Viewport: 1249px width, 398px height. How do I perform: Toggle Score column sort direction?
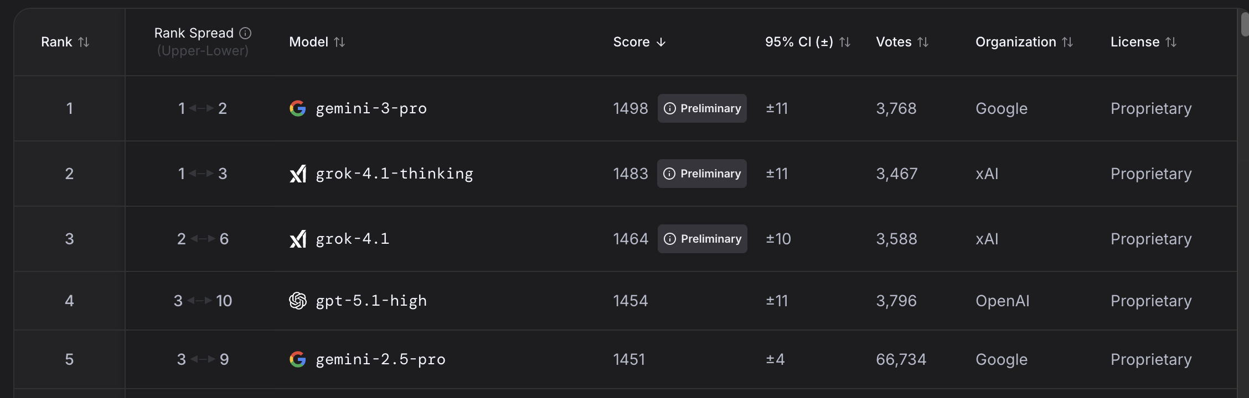pyautogui.click(x=639, y=42)
